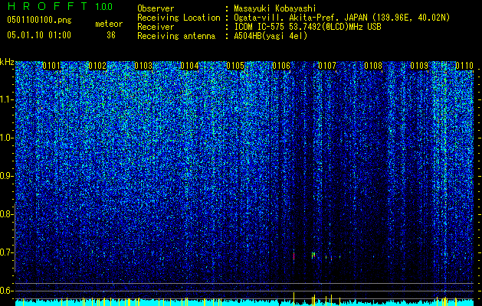The height and width of the screenshot is (306, 482).
Task: Select the 0108 time marker label
Action: tap(373, 66)
